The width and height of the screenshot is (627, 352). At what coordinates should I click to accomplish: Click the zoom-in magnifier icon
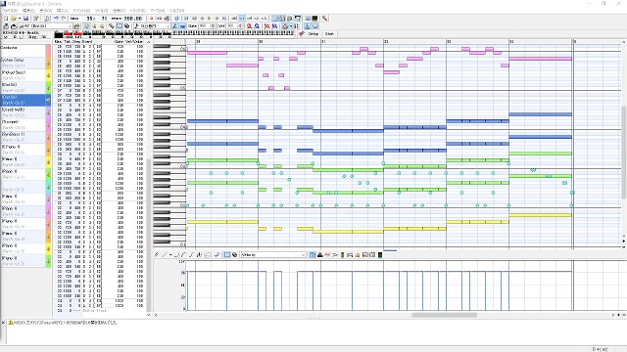point(250,26)
